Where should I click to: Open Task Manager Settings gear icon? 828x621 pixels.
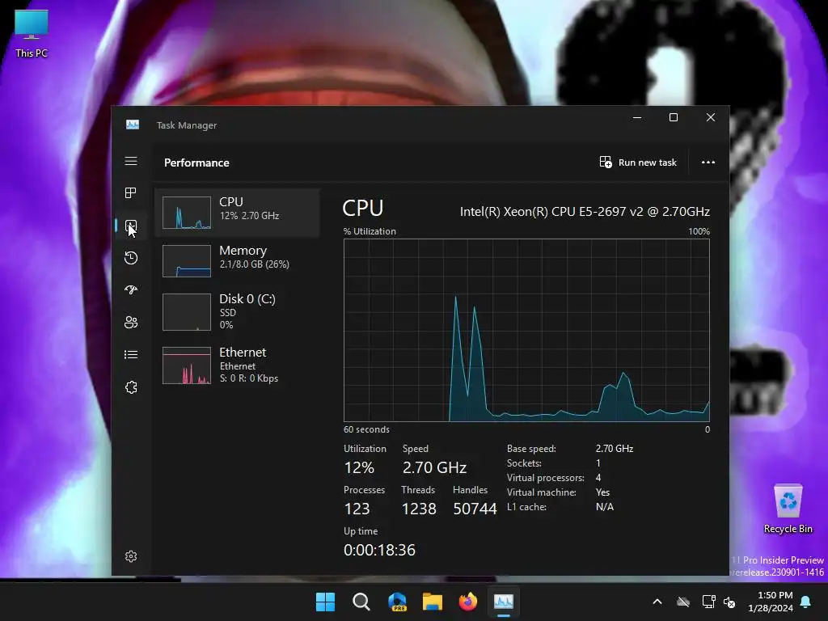[x=131, y=556]
